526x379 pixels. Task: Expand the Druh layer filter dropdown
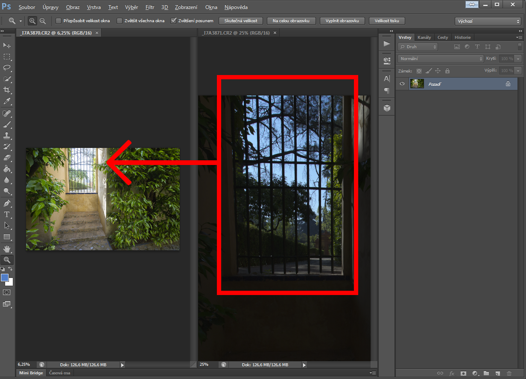click(x=418, y=47)
